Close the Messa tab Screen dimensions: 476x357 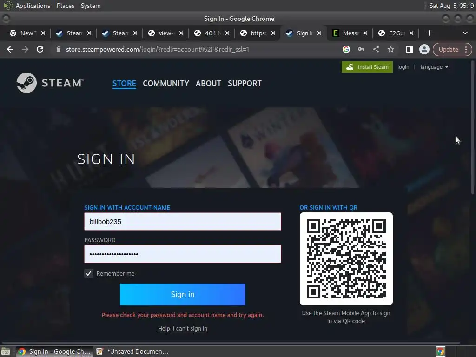click(x=365, y=33)
